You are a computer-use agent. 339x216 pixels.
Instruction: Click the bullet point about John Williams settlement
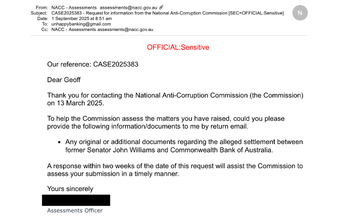pos(184,146)
